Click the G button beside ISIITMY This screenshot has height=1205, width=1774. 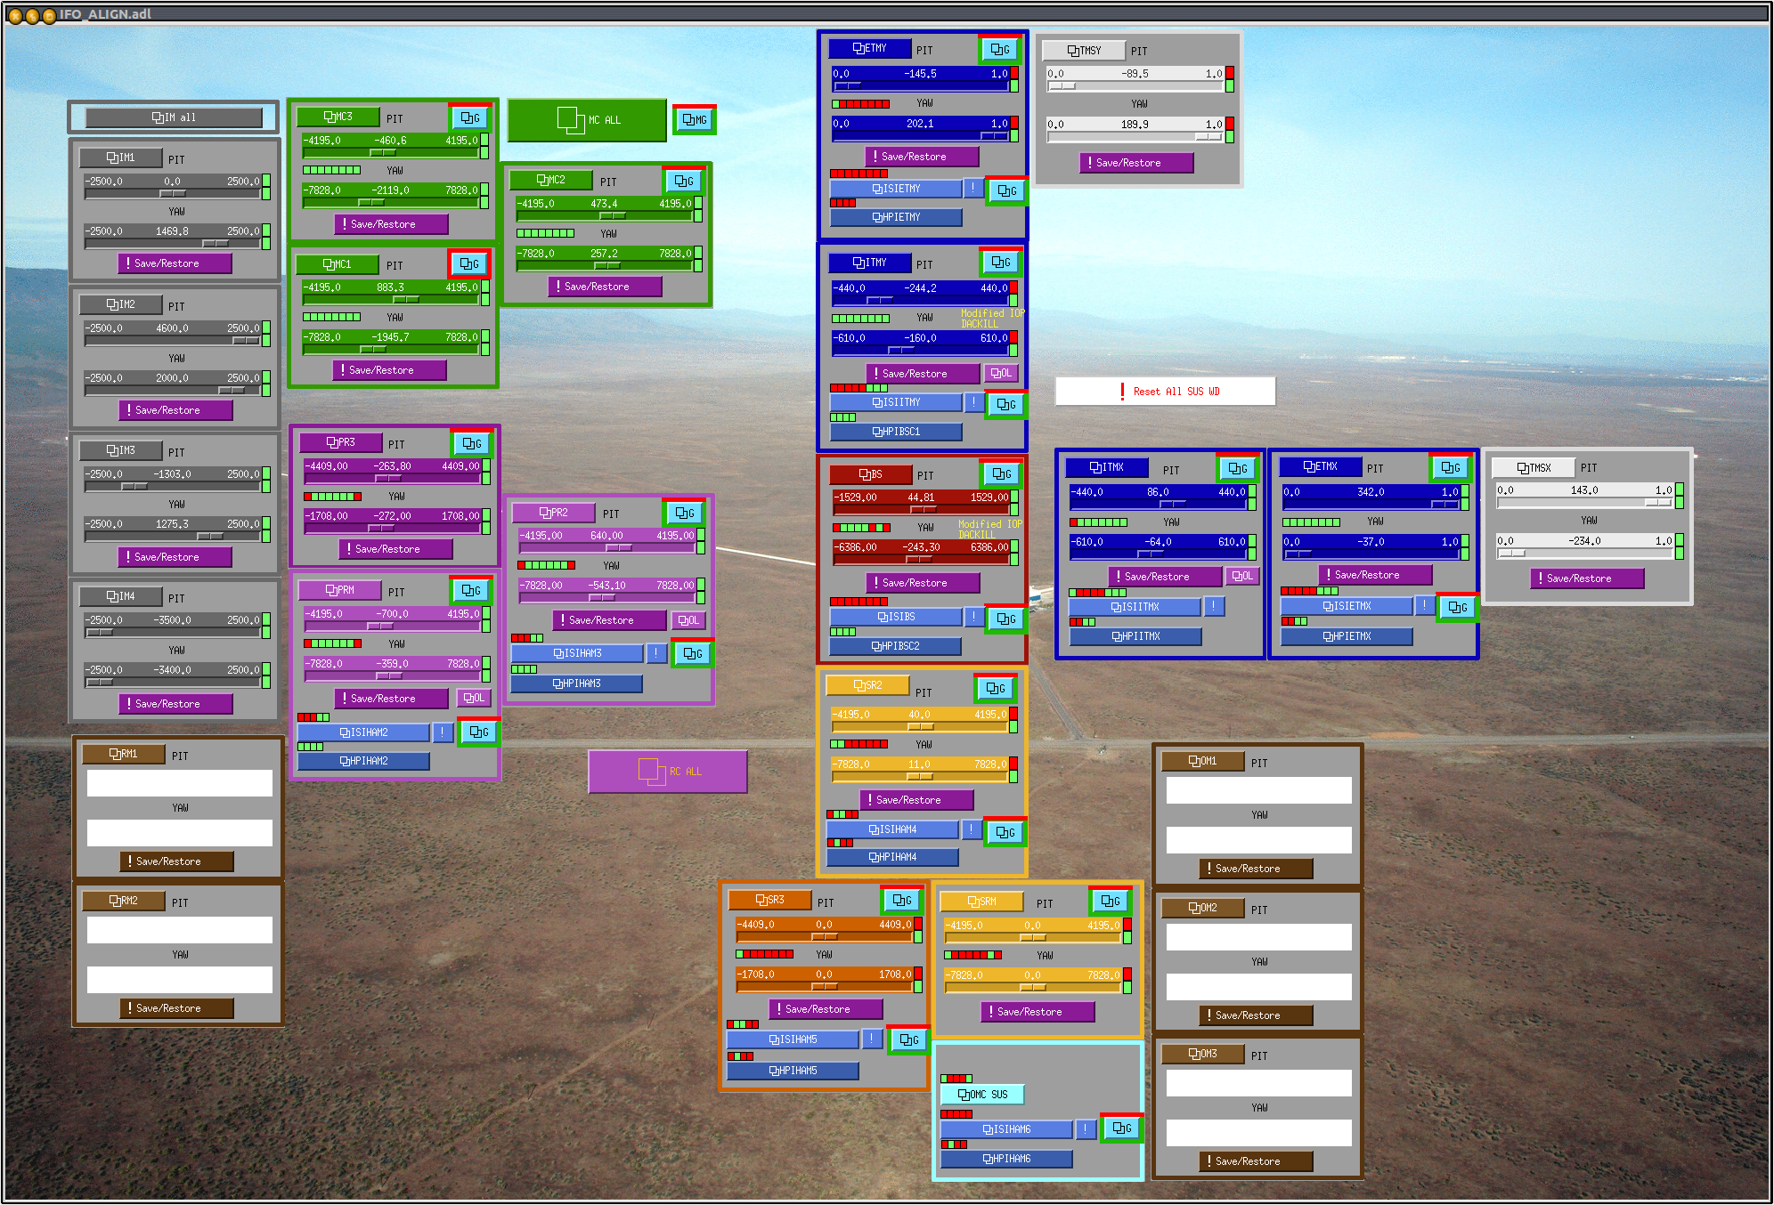coord(1006,404)
